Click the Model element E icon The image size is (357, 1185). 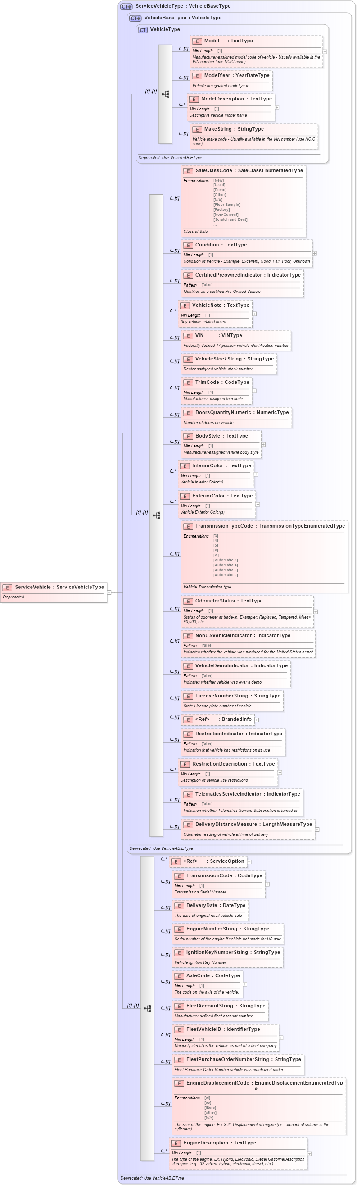coord(197,41)
